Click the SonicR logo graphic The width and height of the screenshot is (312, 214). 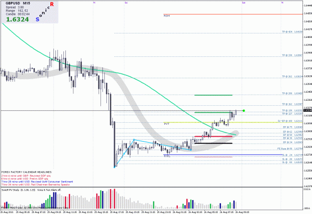(x=44, y=11)
